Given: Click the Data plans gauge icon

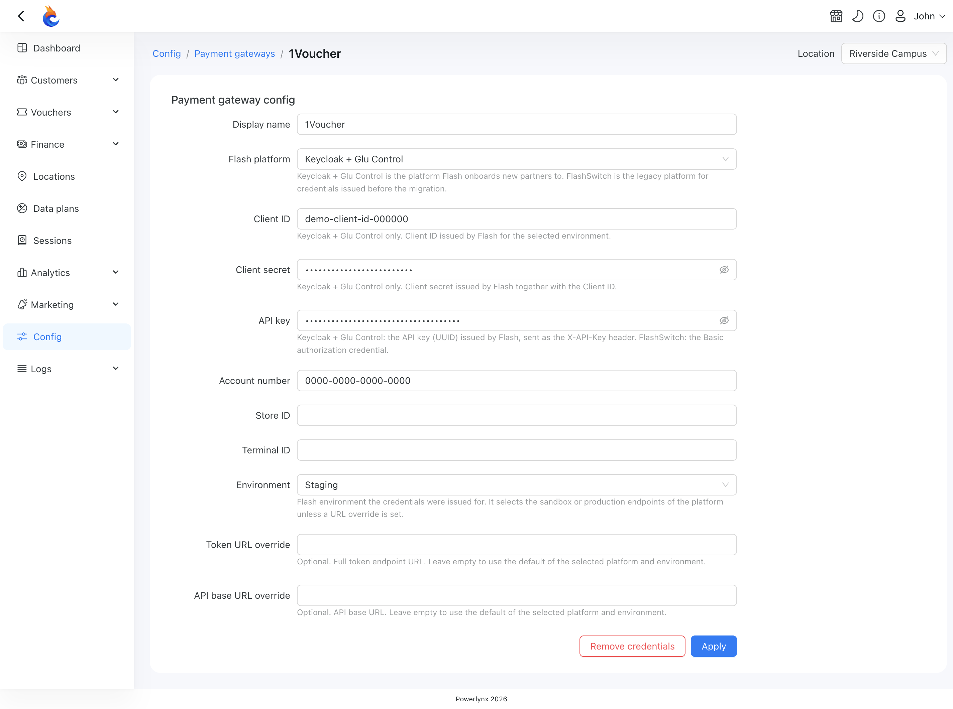Looking at the screenshot, I should [x=22, y=208].
